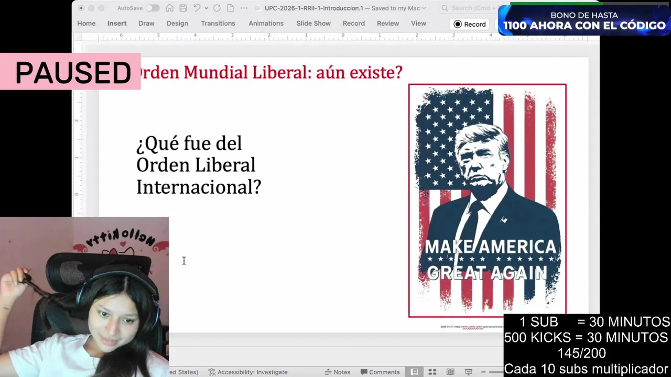
Task: Select the Slide Show tab
Action: click(313, 24)
